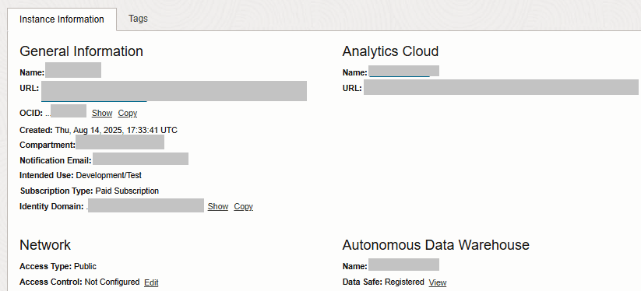Open the General Information URL link

[174, 91]
